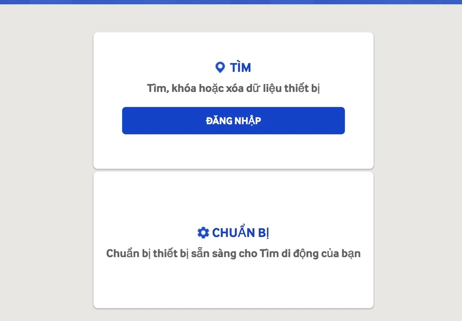
Task: Click inside the ĐĂNG NHẬP label text
Action: (233, 121)
